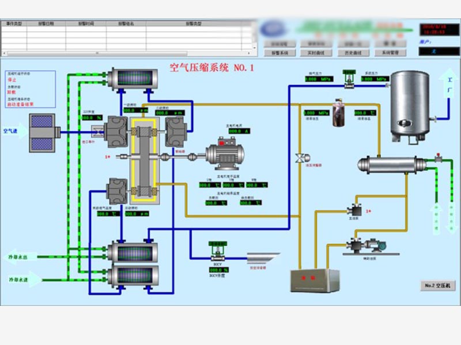Select the BOCV blow-off valve icon

(x=218, y=251)
